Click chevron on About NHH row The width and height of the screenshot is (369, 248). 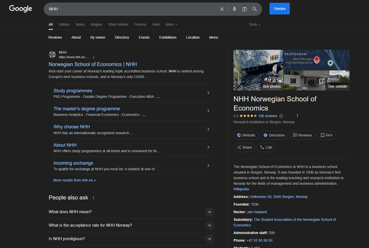pyautogui.click(x=208, y=147)
